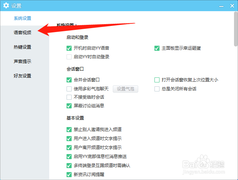Go to 好友设置 section
238x180 pixels.
(x=22, y=76)
